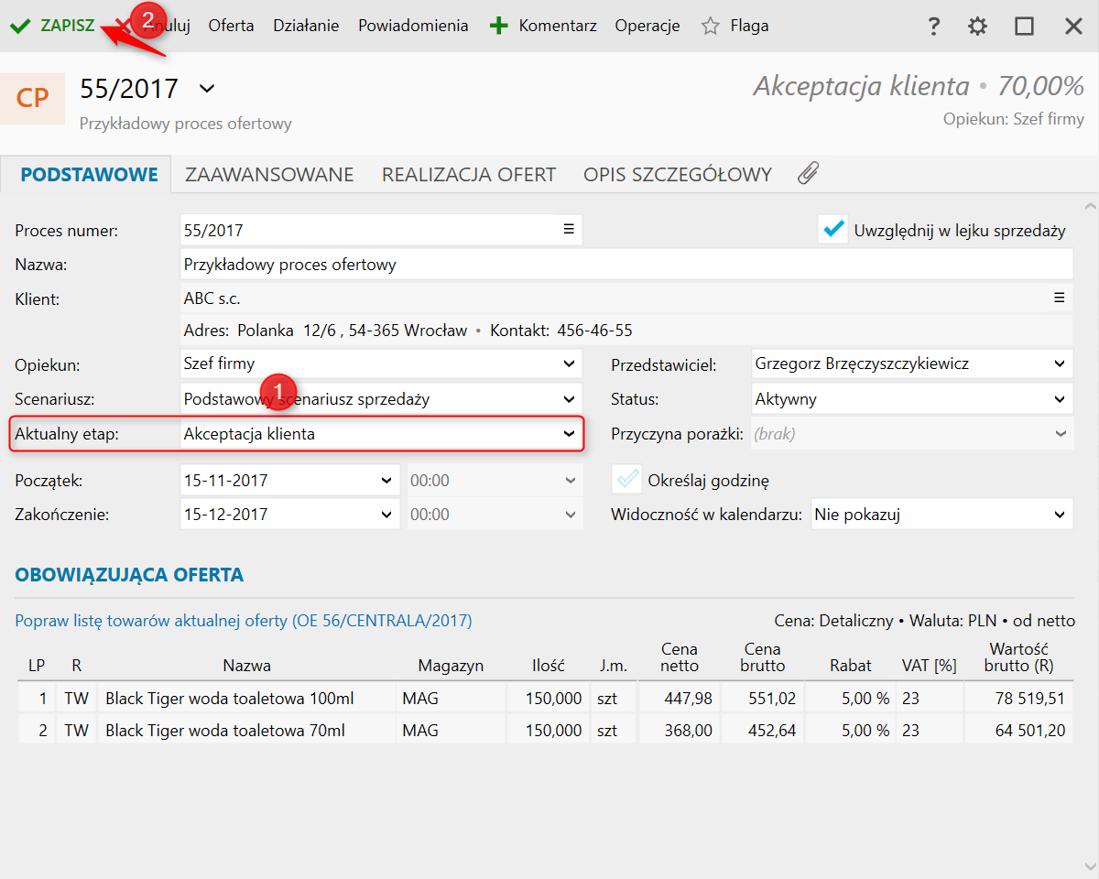Open the Działanie menu
Image resolution: width=1099 pixels, height=879 pixels.
pyautogui.click(x=306, y=26)
